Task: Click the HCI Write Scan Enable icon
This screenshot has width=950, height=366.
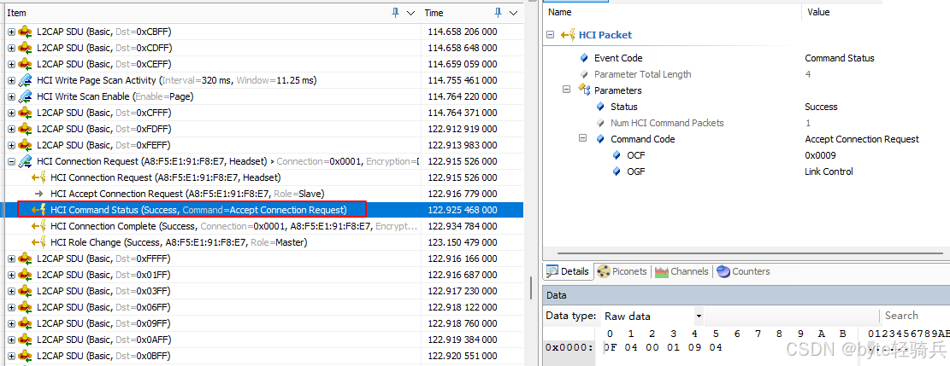Action: coord(25,96)
